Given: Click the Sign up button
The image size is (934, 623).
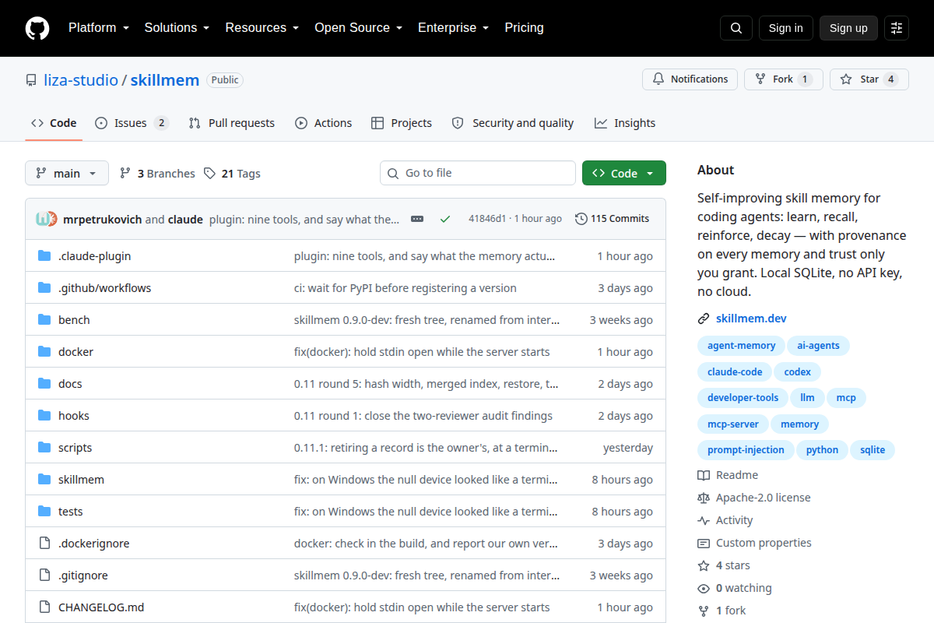Looking at the screenshot, I should pyautogui.click(x=848, y=28).
